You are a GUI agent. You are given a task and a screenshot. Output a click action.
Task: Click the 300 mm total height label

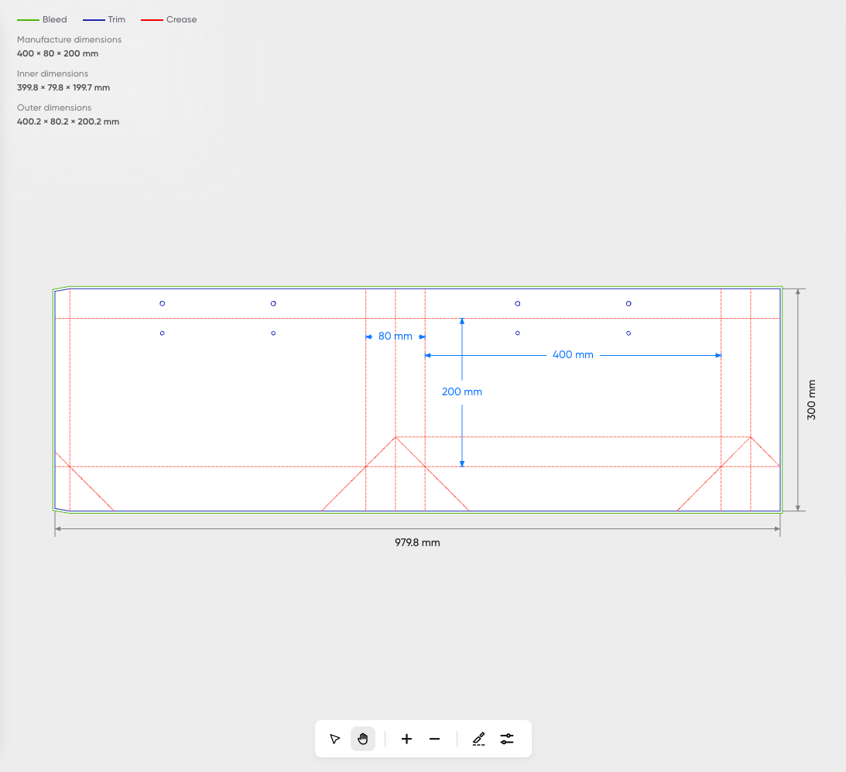811,399
